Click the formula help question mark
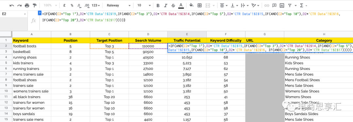The height and width of the screenshot is (122, 353). coord(40,13)
